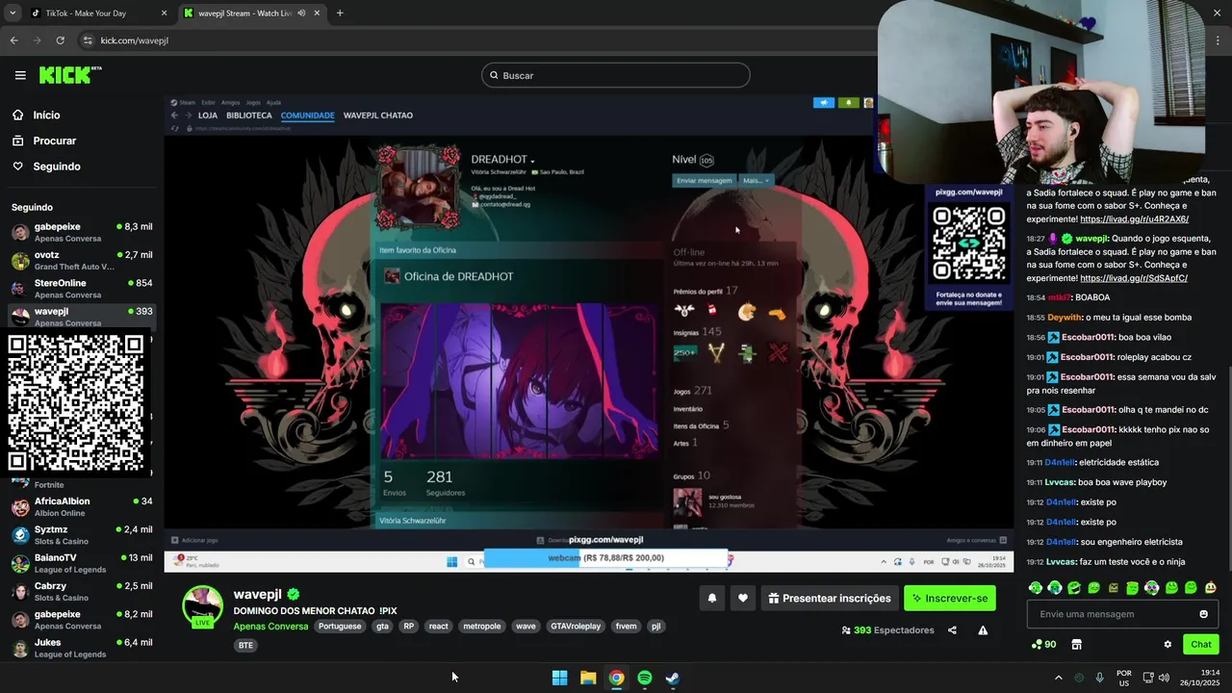Insert the last quick emote above chat input
This screenshot has height=693, width=1232.
(1210, 587)
